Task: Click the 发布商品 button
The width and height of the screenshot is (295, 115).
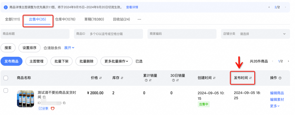Action: click(x=11, y=61)
